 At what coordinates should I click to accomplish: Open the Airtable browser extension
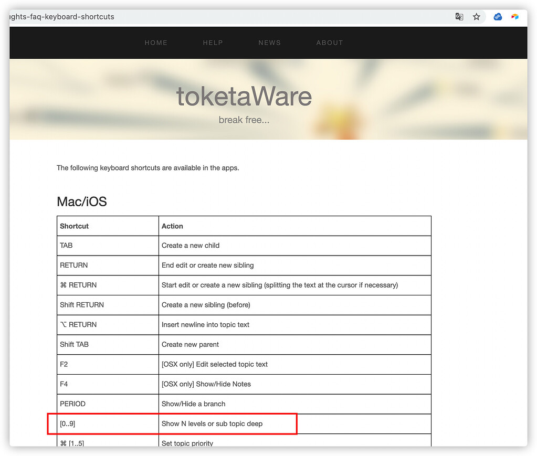click(515, 17)
